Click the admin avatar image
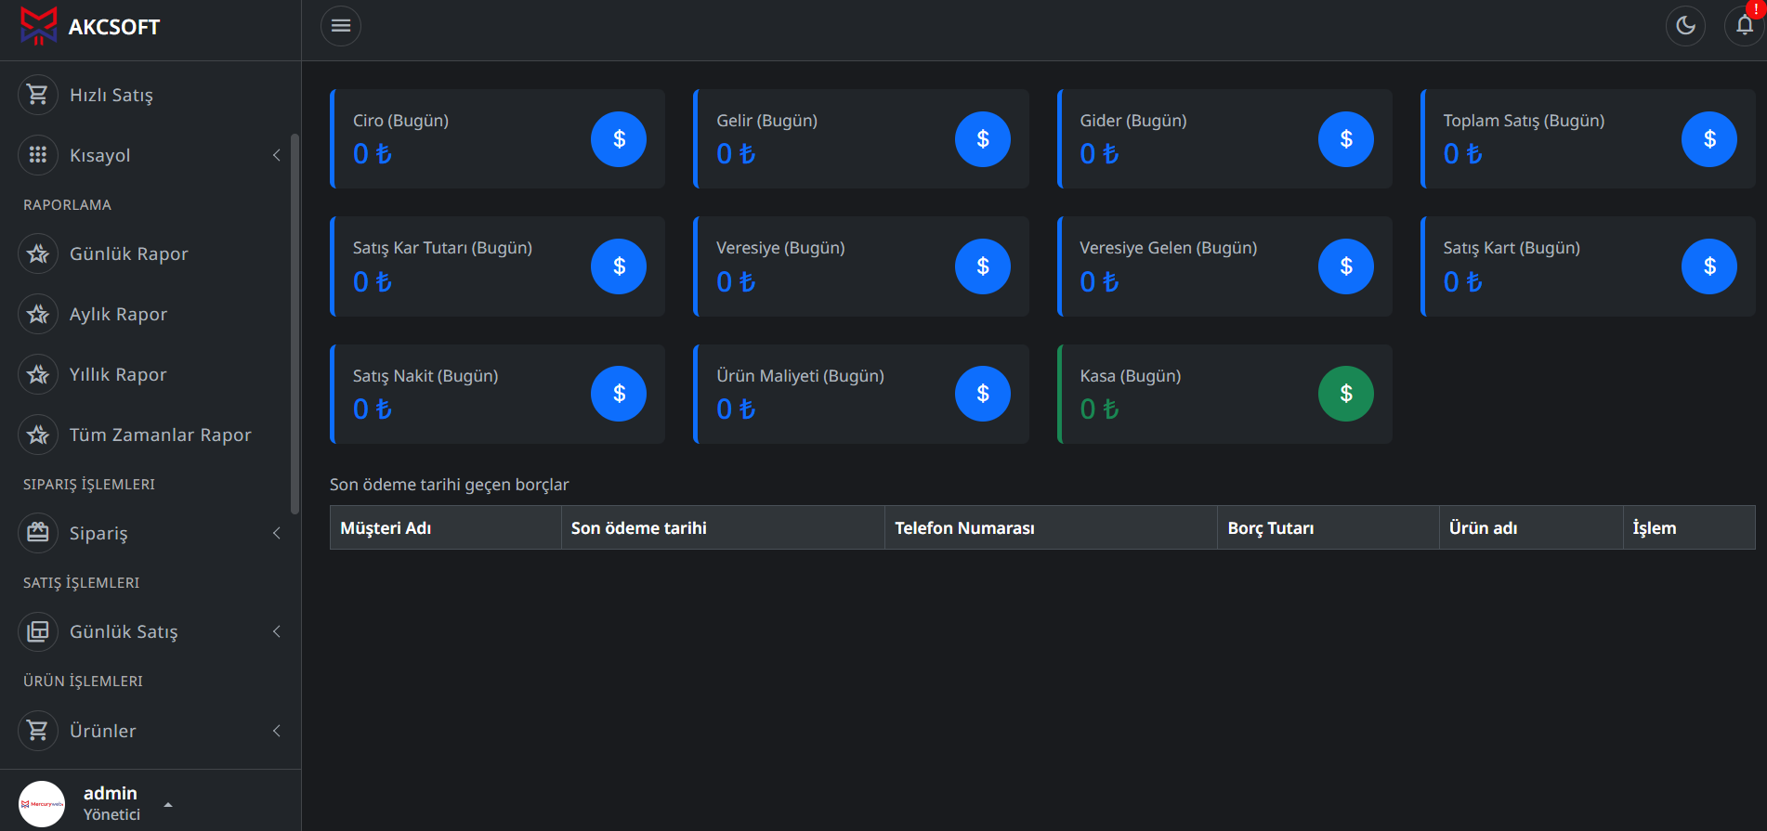This screenshot has width=1767, height=831. coord(42,803)
